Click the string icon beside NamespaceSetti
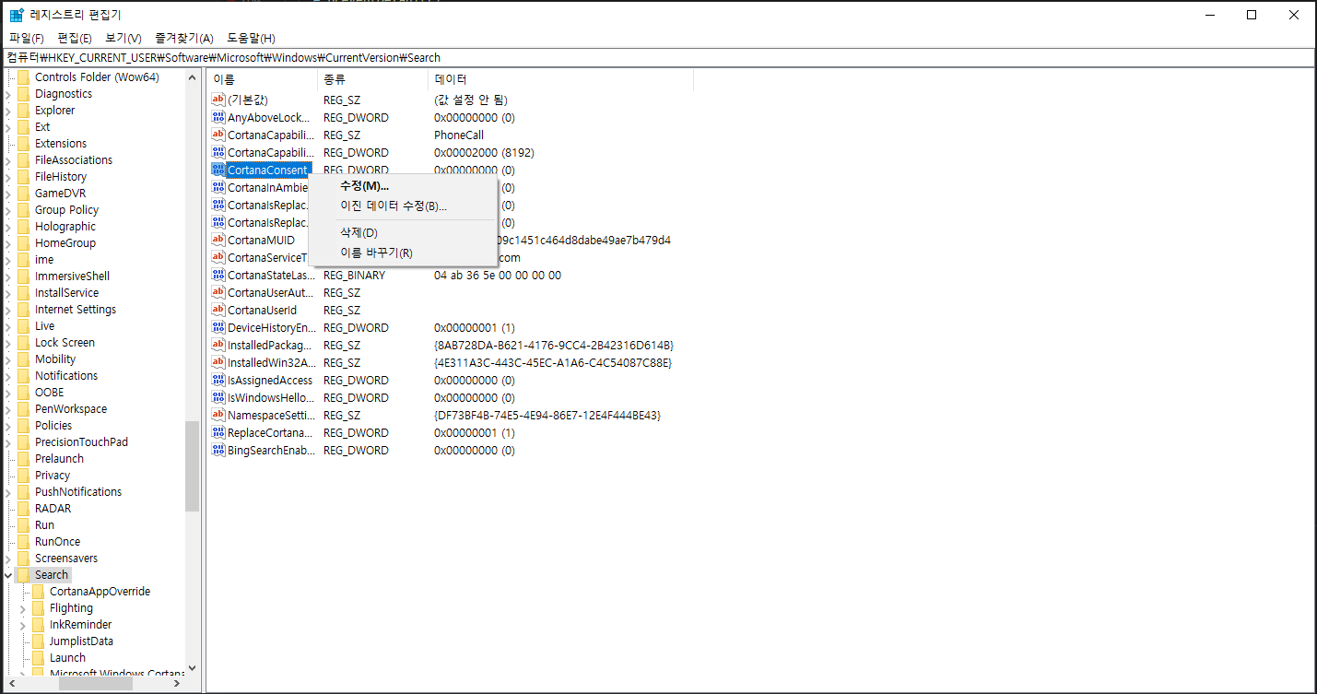This screenshot has height=694, width=1317. pyautogui.click(x=218, y=415)
